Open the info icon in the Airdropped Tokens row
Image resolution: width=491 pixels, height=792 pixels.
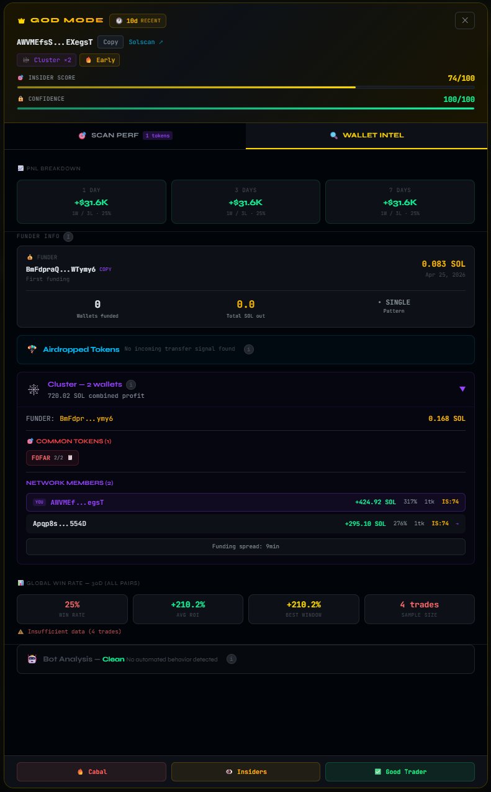point(248,349)
